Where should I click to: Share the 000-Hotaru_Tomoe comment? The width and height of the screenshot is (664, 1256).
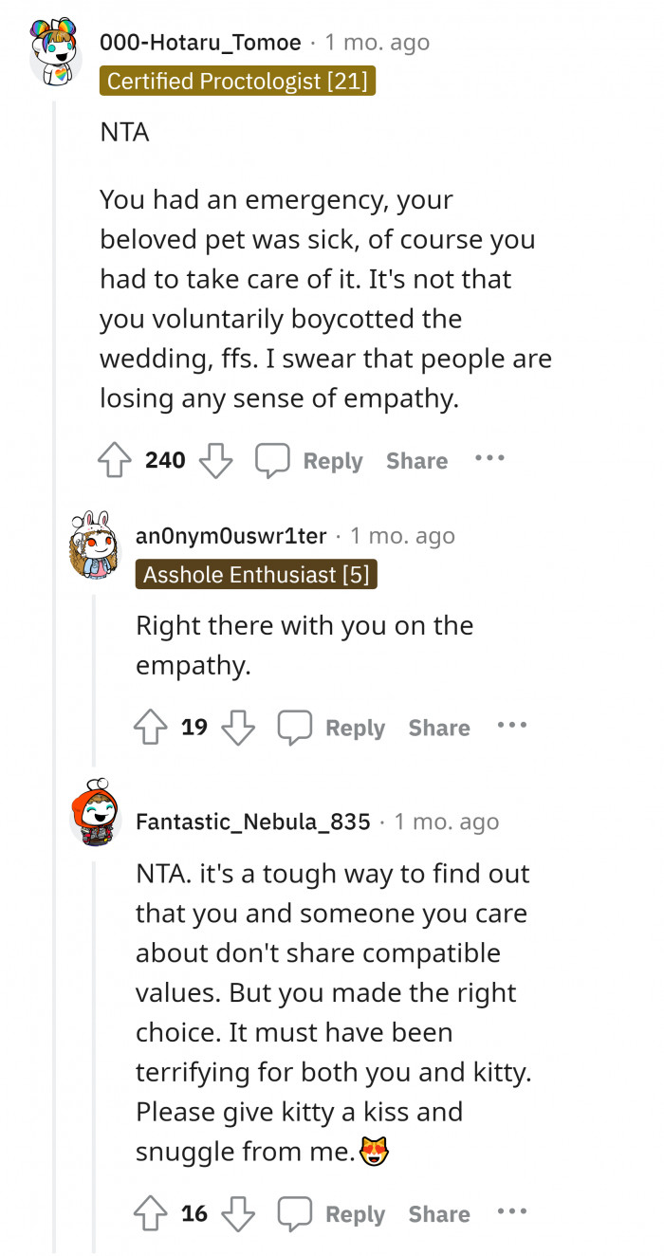pos(416,461)
